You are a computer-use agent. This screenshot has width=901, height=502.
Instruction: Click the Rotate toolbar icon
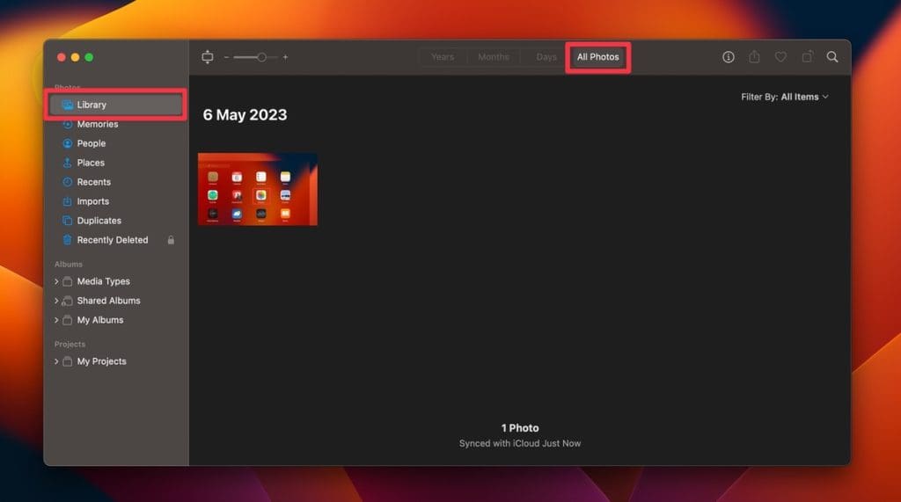[807, 57]
